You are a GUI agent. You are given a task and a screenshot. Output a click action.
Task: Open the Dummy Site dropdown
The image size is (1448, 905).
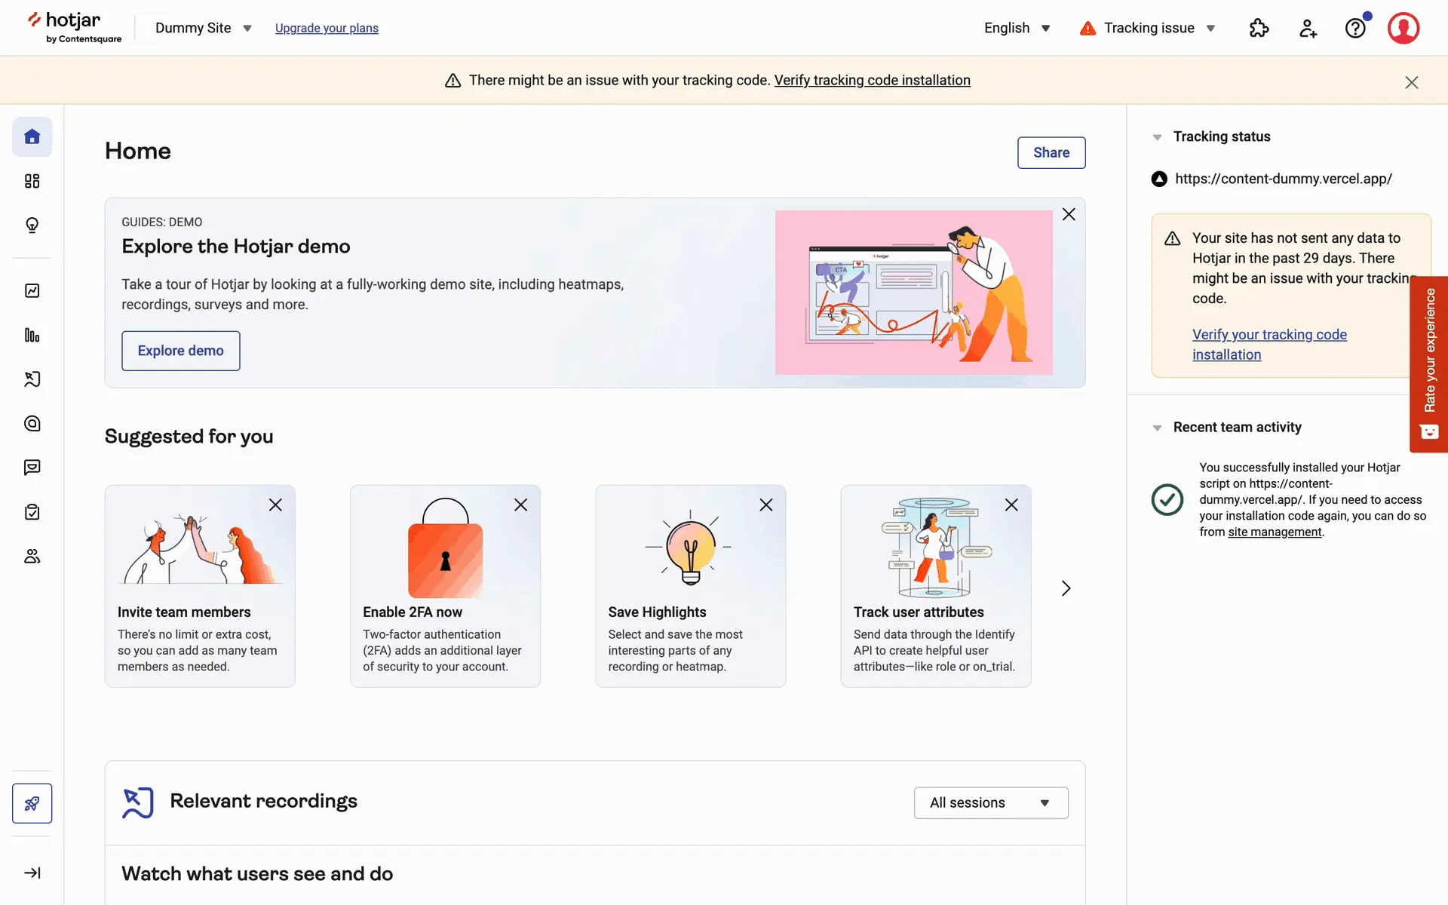(x=203, y=28)
